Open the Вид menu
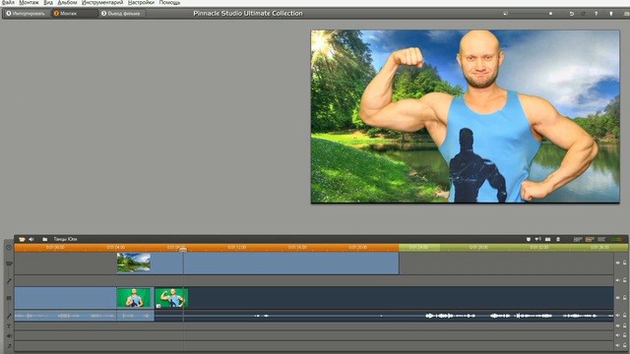The width and height of the screenshot is (630, 354). pyautogui.click(x=48, y=2)
